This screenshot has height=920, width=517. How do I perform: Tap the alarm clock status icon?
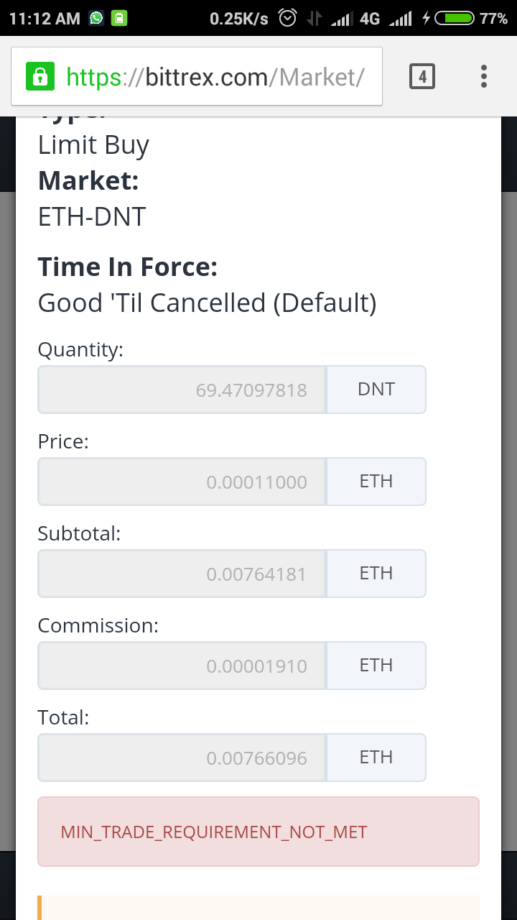click(x=288, y=18)
